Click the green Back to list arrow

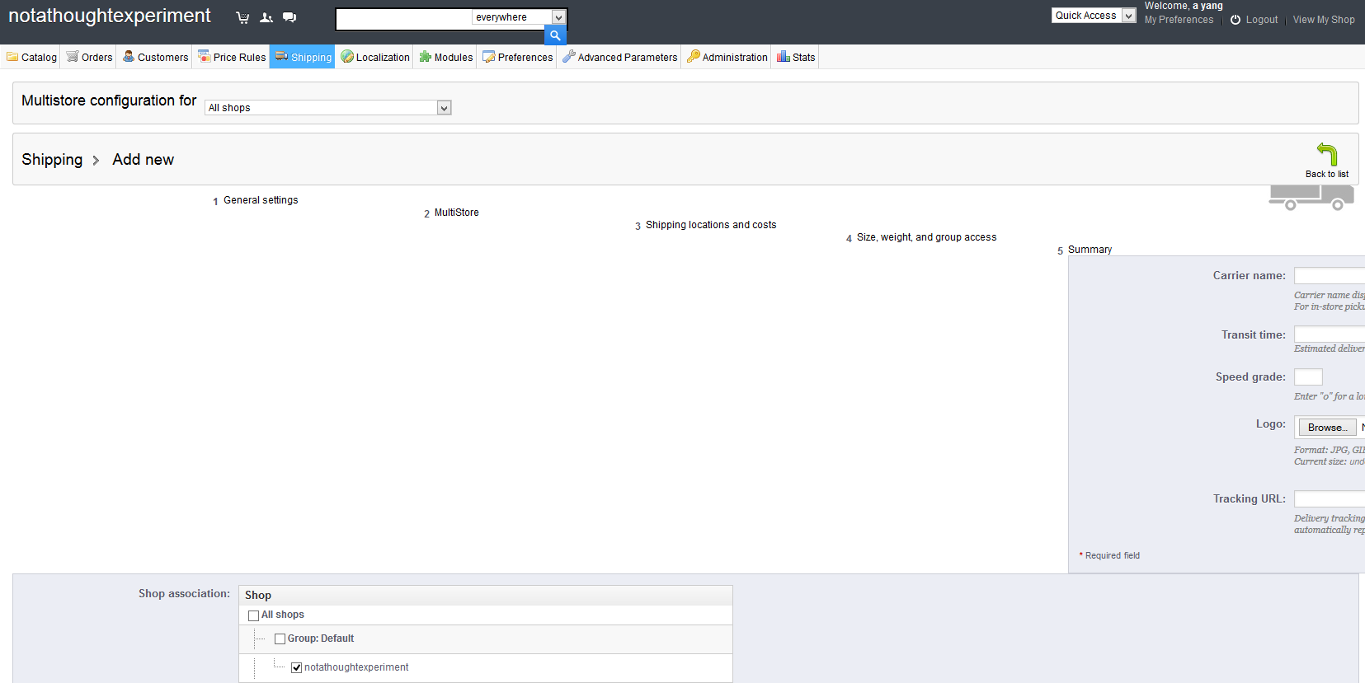pos(1326,154)
